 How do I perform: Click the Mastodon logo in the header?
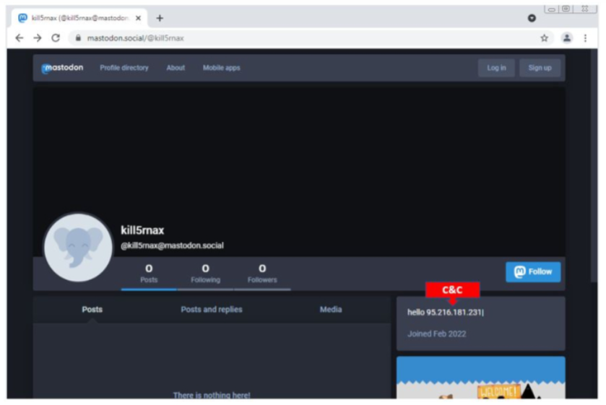point(62,68)
